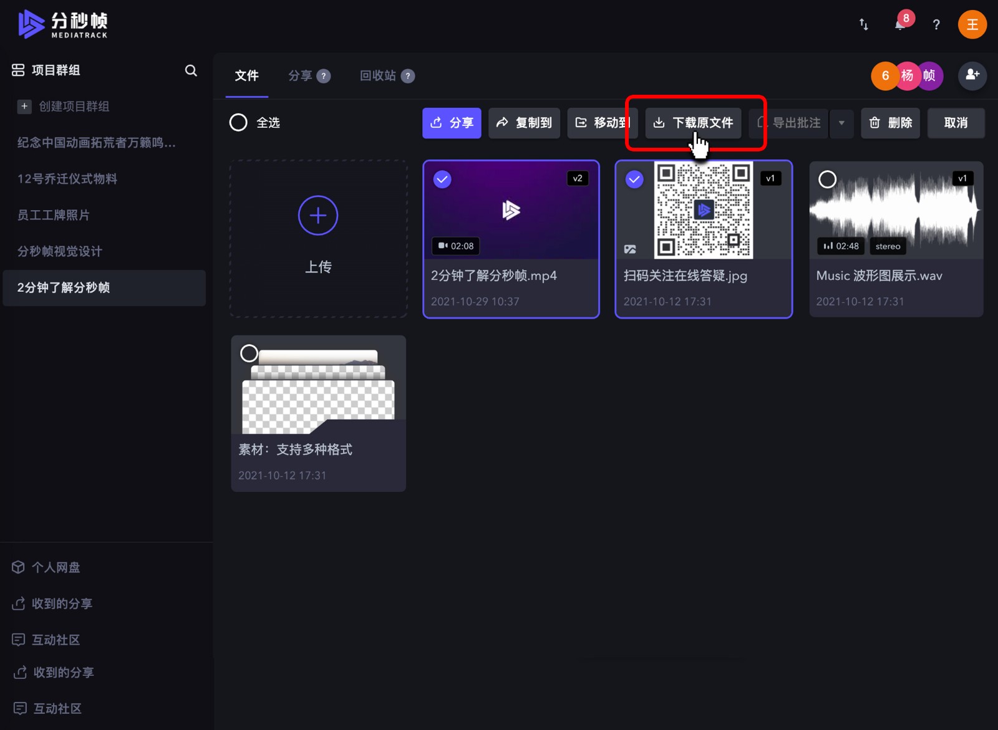Switch to the 分享 tab
This screenshot has height=730, width=998.
(x=300, y=76)
